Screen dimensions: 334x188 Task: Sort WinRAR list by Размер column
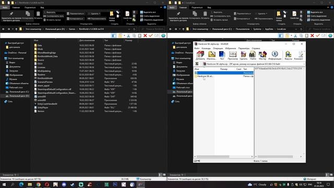click(224, 69)
